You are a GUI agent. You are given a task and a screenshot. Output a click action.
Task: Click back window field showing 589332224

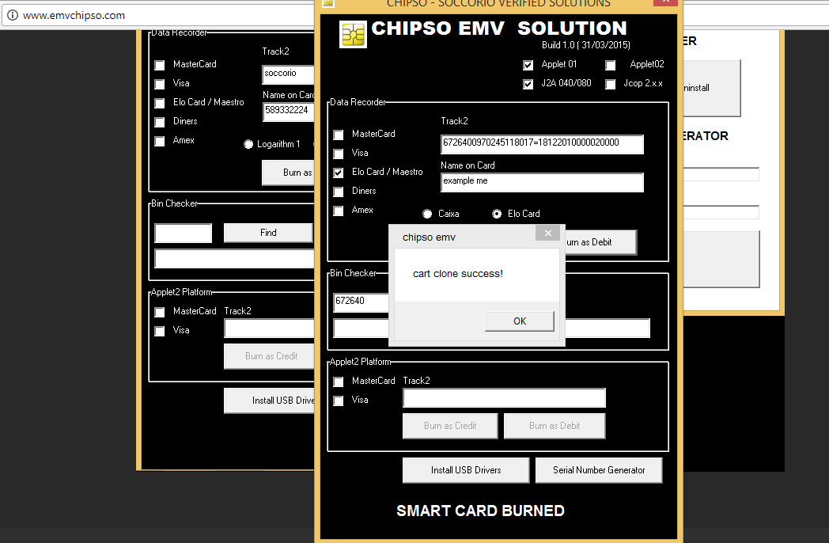point(289,112)
